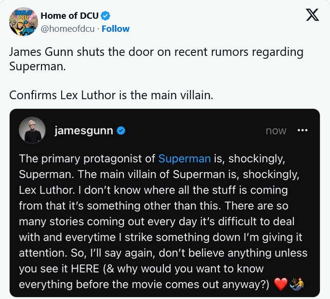Open the Home of DCU profile picture
The height and width of the screenshot is (299, 330).
(x=23, y=22)
